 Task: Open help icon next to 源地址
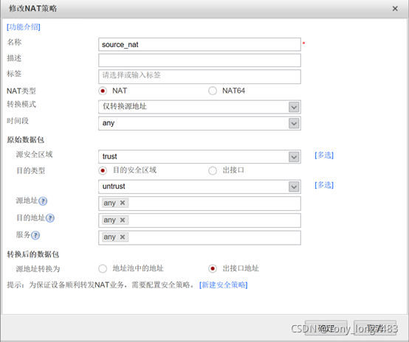pyautogui.click(x=43, y=201)
